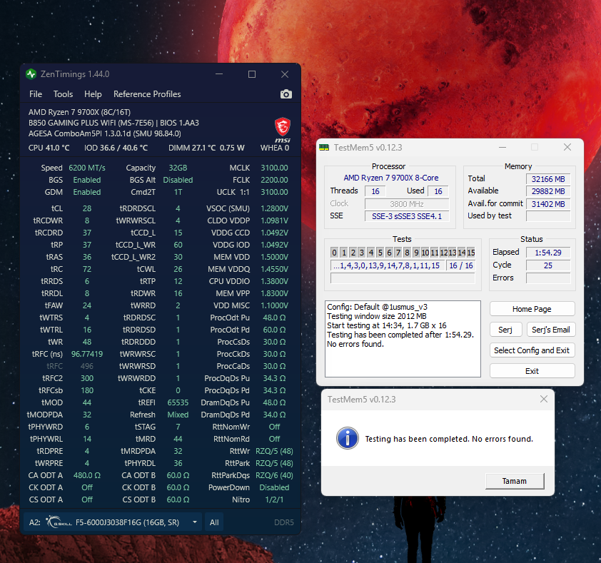Image resolution: width=601 pixels, height=563 pixels.
Task: Minimize the ZenTimings window
Action: [x=219, y=74]
